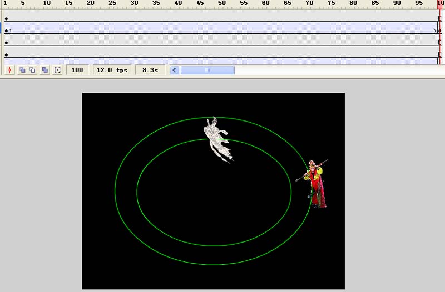Screen dimensions: 445x292
Task: Click the Center Frame icon
Action: click(x=9, y=70)
